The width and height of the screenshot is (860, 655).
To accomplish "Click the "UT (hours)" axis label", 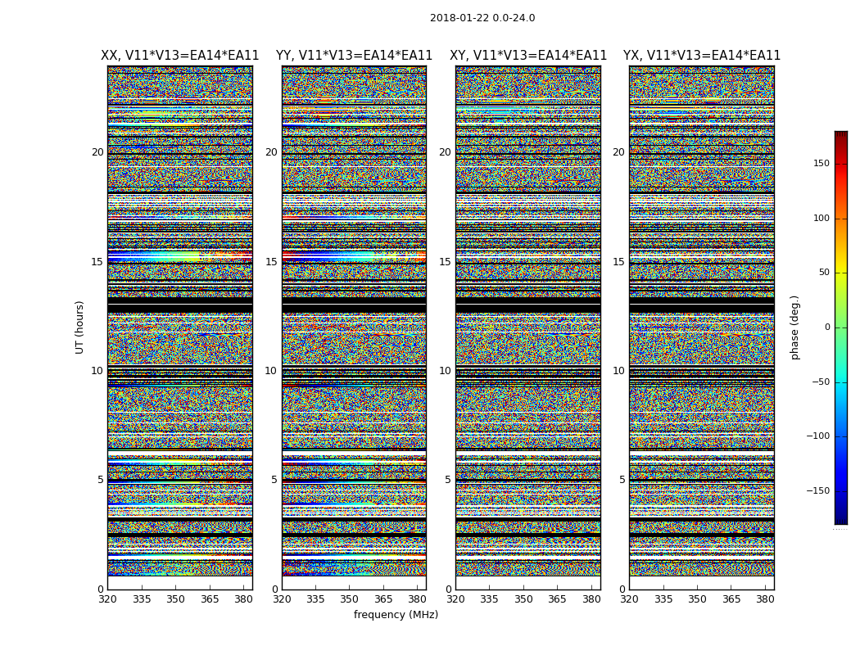I will tap(79, 327).
